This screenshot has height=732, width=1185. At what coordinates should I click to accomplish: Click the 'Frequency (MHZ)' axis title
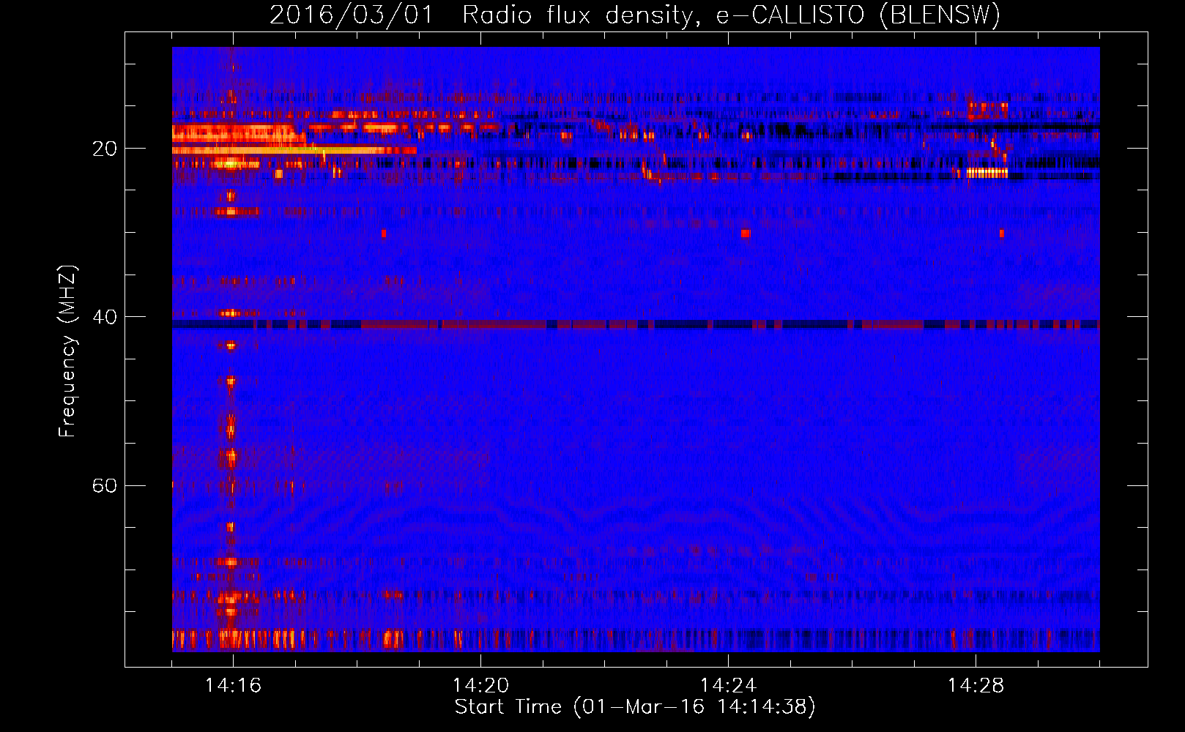(67, 351)
